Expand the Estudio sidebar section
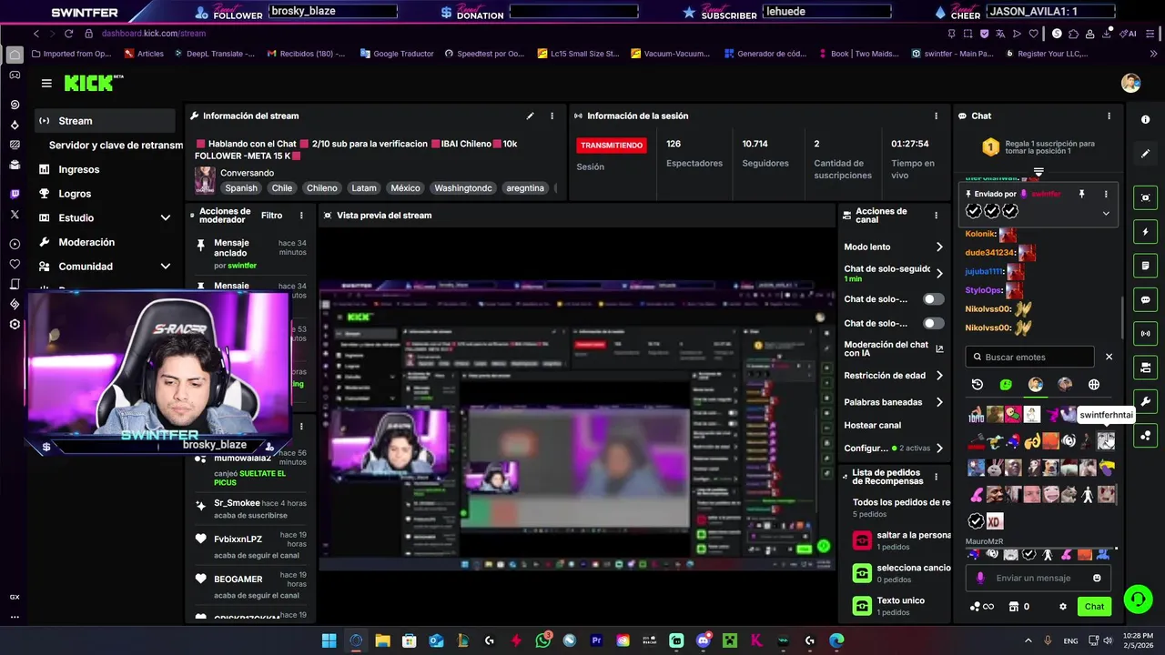The width and height of the screenshot is (1165, 655). tap(165, 217)
